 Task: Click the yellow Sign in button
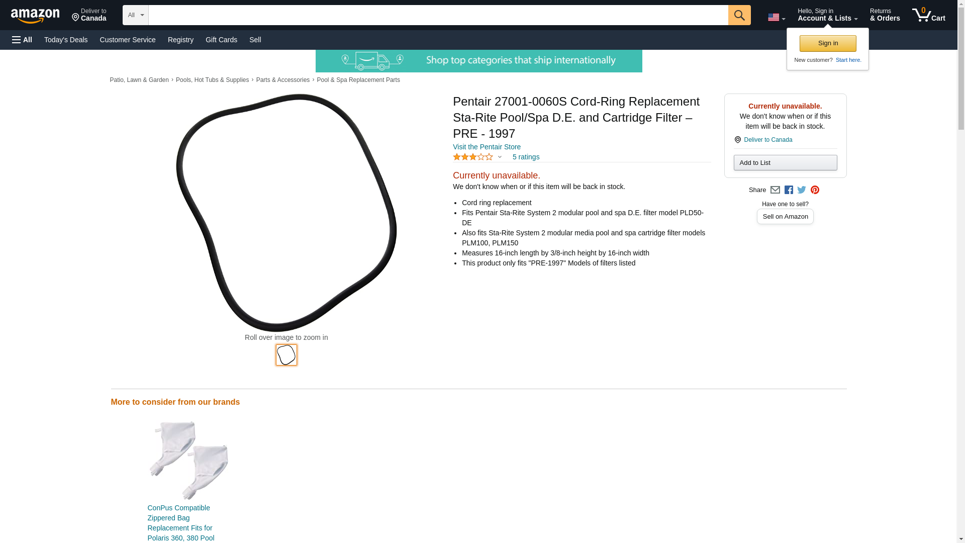pos(828,43)
